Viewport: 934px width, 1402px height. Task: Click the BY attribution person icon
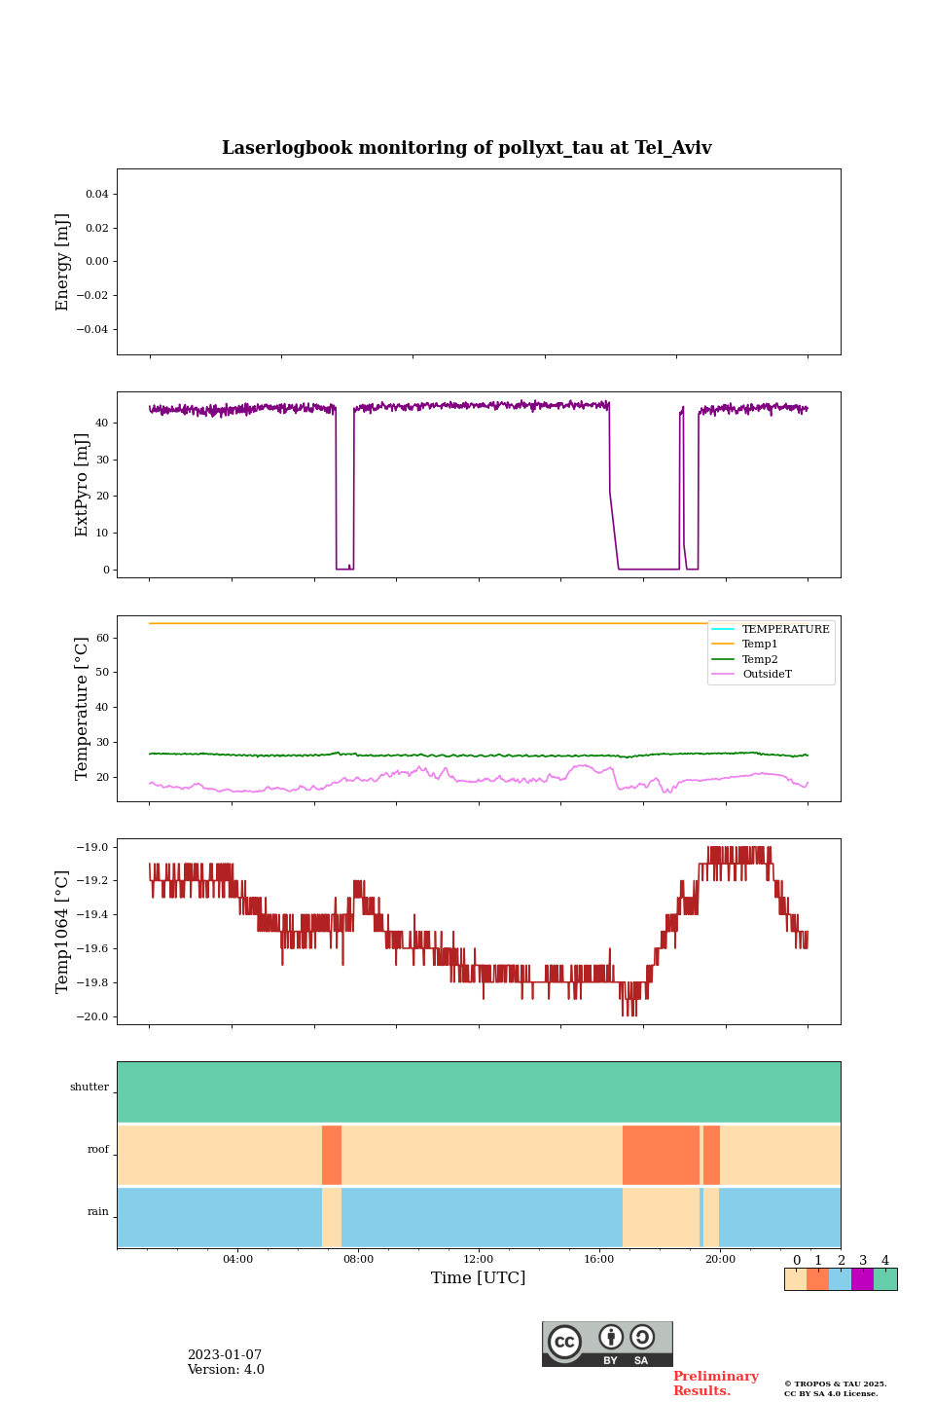coord(611,1338)
